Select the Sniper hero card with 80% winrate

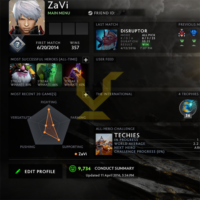[22, 75]
